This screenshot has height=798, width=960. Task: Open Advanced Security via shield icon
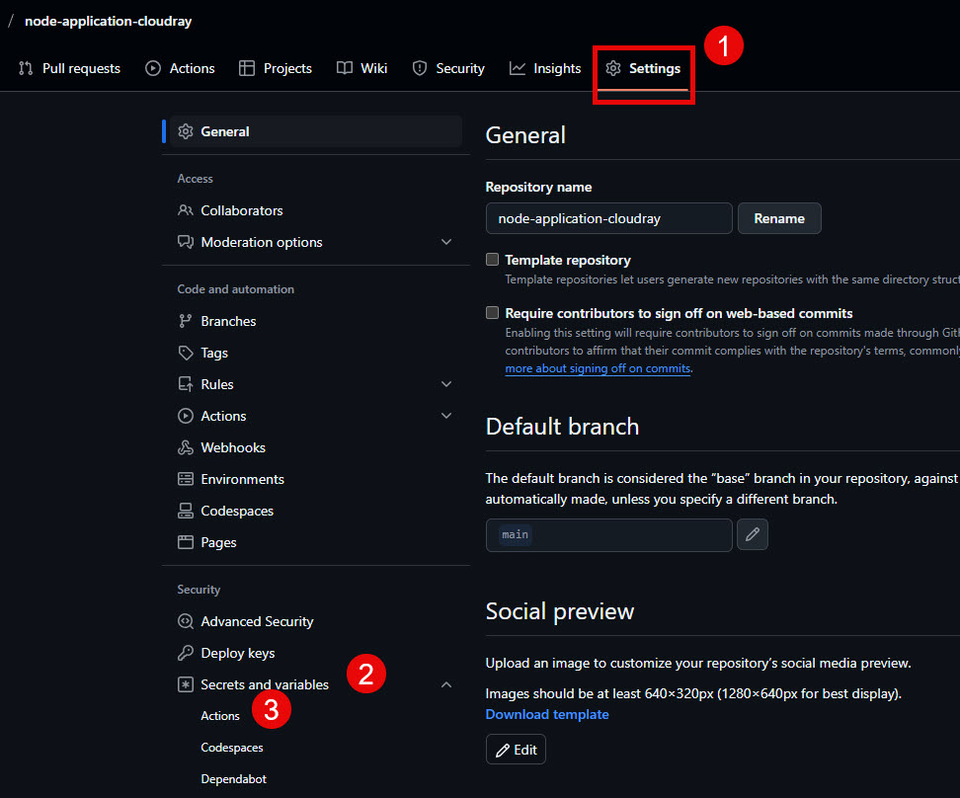(x=186, y=621)
